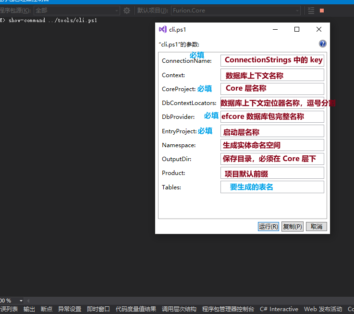Select the Tables parameter input box
This screenshot has height=314, width=354.
(272, 187)
